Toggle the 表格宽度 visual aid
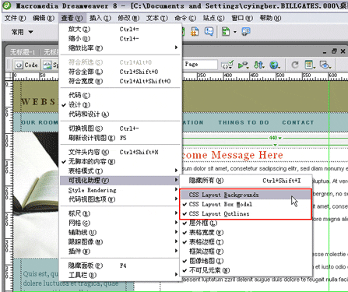The height and width of the screenshot is (292, 348). 246,232
